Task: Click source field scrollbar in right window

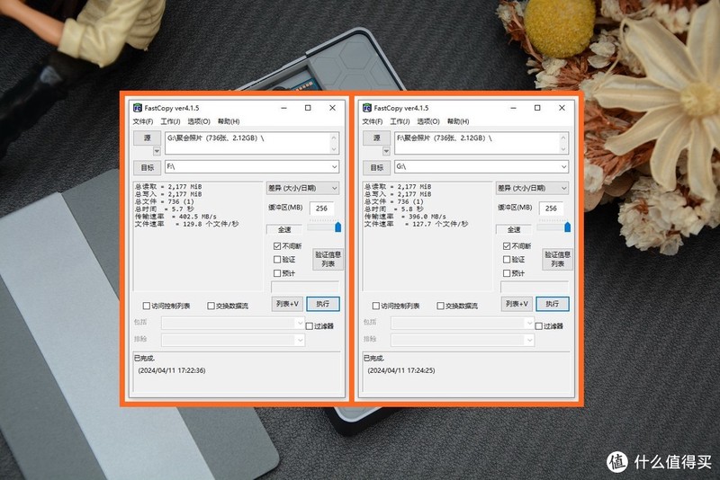Action: coord(564,143)
